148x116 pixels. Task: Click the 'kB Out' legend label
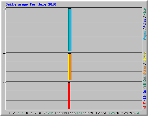pyautogui.click(x=145, y=82)
